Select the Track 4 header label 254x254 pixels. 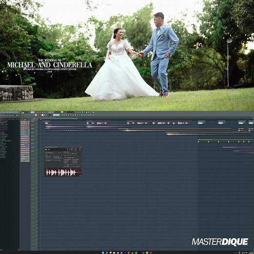32,132
